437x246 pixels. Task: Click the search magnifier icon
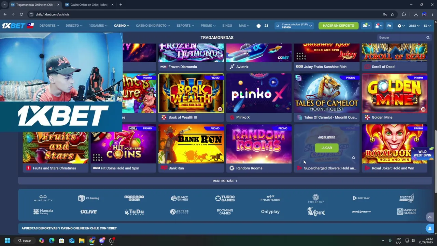click(428, 38)
